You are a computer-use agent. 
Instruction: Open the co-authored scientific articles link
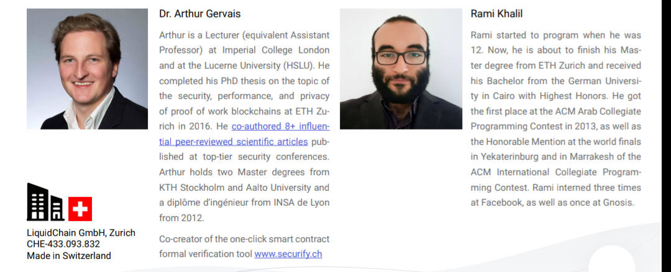click(280, 134)
